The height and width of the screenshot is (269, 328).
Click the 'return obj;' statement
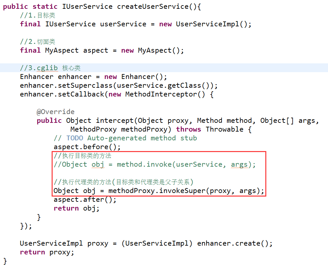[77, 209]
